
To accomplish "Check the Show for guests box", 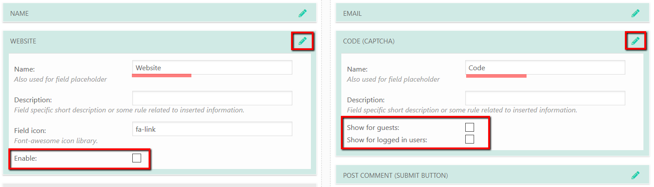I will (470, 128).
